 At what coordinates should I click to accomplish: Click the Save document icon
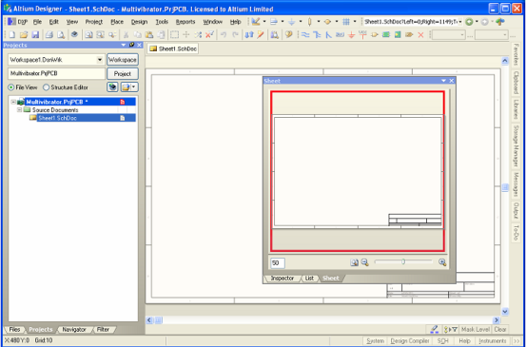pyautogui.click(x=35, y=34)
